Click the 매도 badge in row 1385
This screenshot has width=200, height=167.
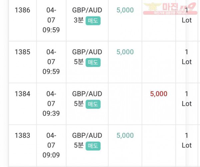[x=93, y=63]
